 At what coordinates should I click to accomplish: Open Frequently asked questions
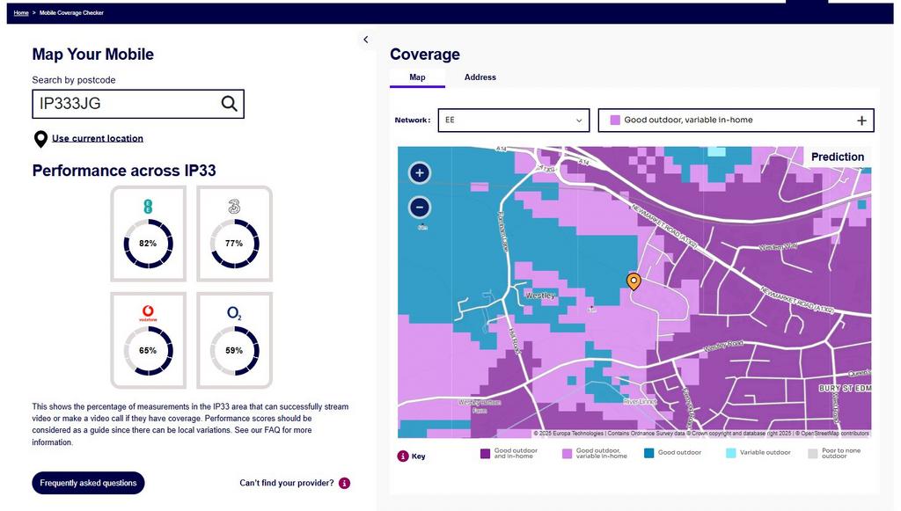pos(88,483)
